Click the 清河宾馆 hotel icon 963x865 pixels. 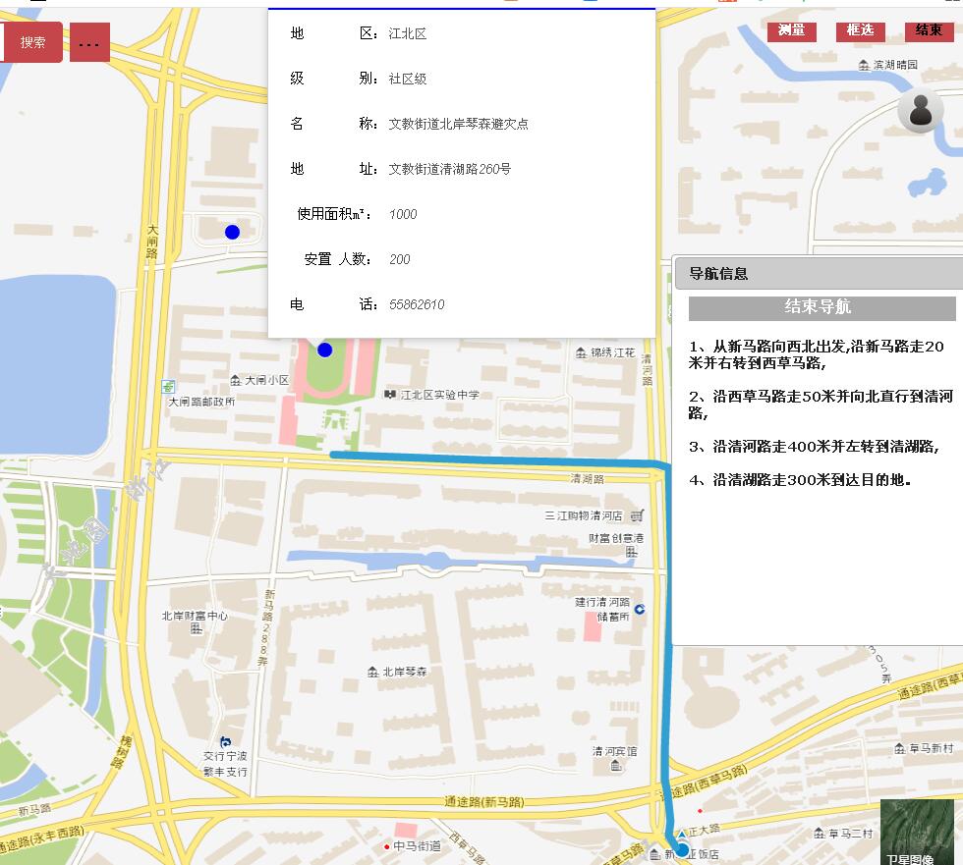click(x=614, y=765)
